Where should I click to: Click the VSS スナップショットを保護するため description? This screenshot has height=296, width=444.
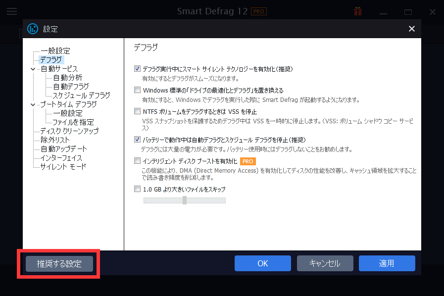click(278, 125)
